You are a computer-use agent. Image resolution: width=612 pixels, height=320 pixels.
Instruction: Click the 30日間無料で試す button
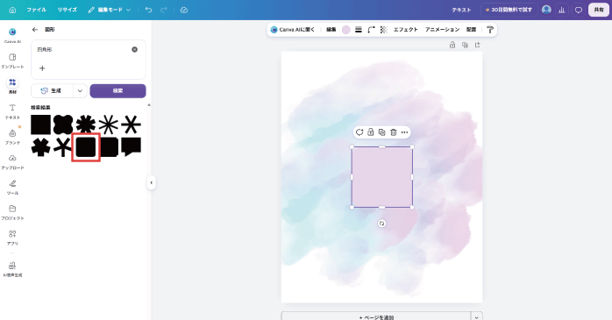(509, 10)
